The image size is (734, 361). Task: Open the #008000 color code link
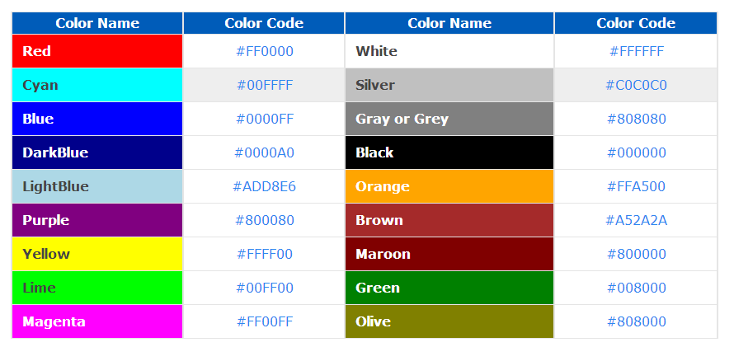tap(636, 288)
